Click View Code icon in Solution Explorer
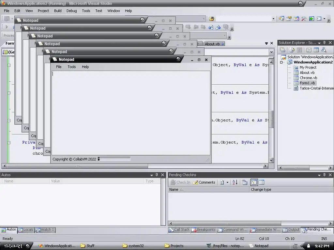This screenshot has height=250, width=334. pos(309,50)
